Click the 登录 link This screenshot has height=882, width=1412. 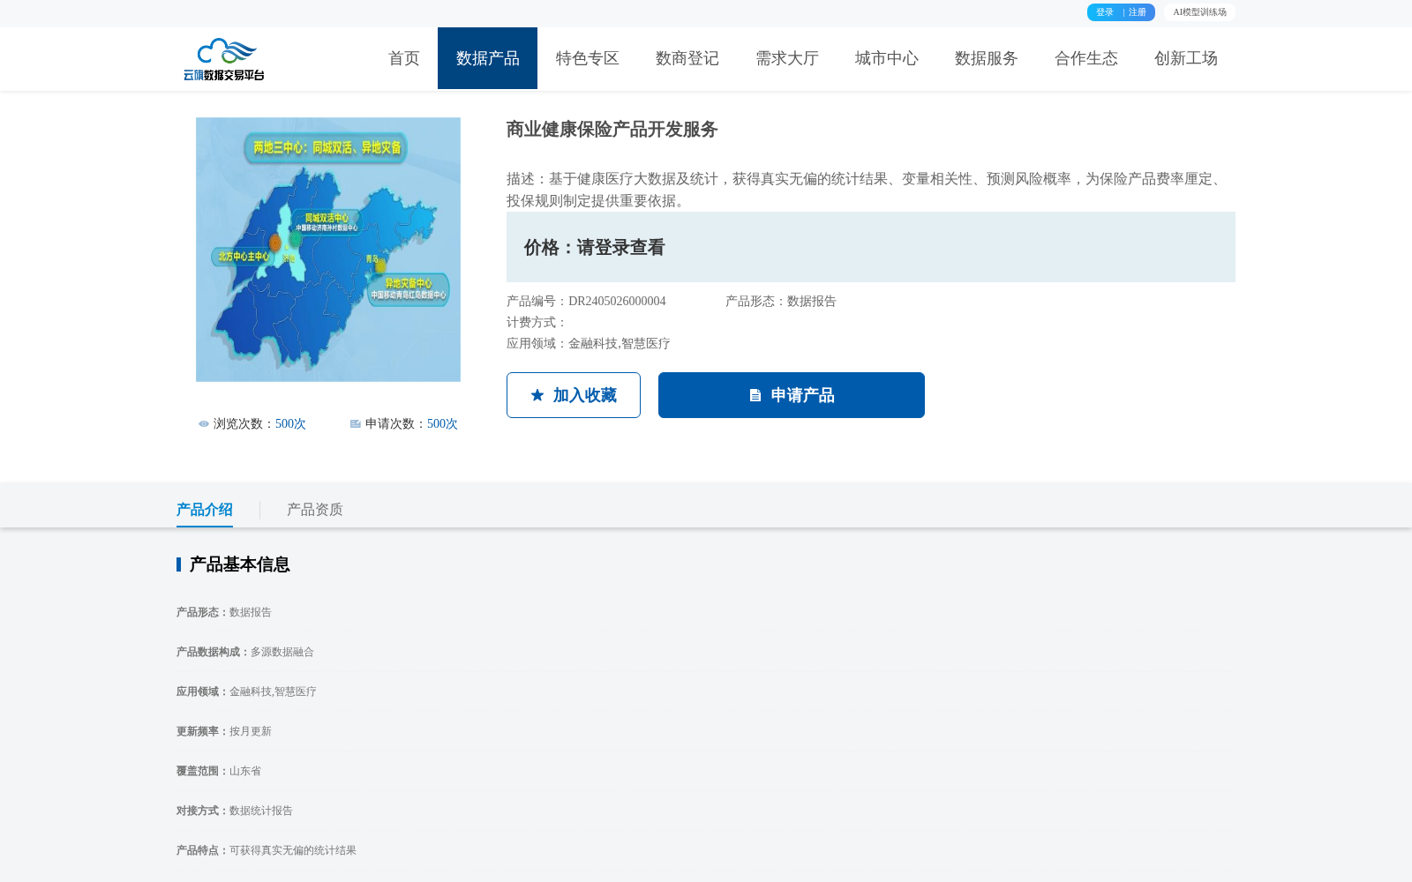tap(1105, 12)
